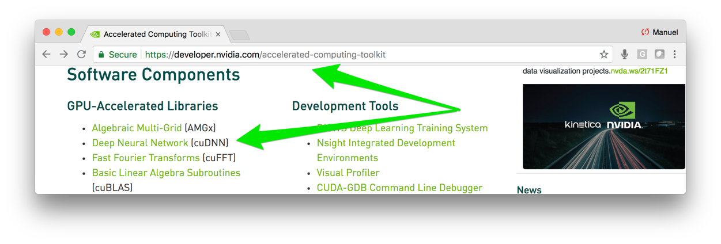Follow the nvda.ws/2t71FZ1 short link
The width and height of the screenshot is (721, 244).
(639, 71)
